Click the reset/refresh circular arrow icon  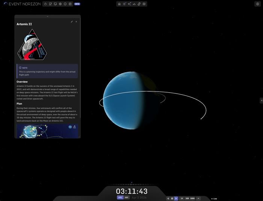click(x=45, y=4)
